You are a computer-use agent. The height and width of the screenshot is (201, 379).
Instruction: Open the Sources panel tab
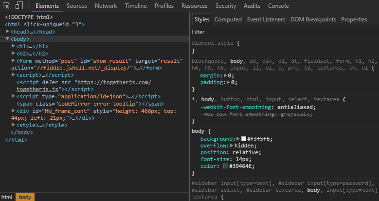76,6
